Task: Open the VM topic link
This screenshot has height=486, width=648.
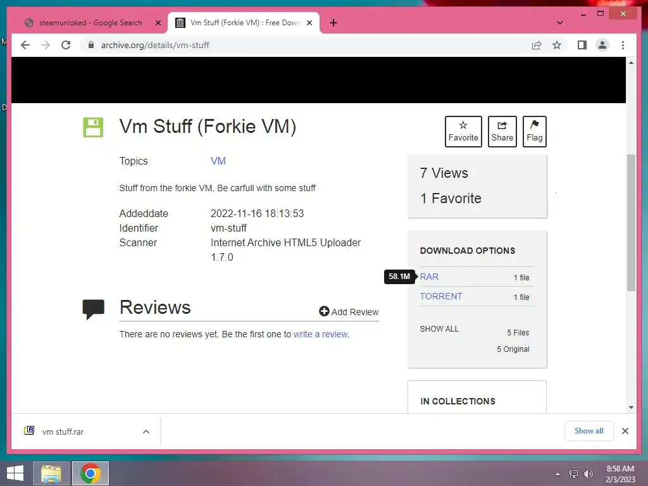Action: (218, 161)
